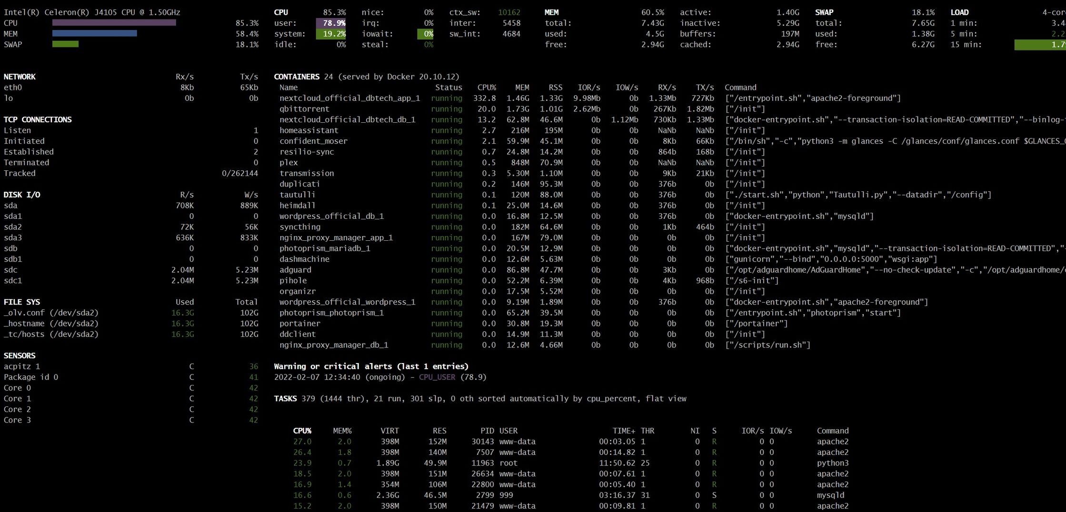Select the syncthing container name
The image size is (1066, 512).
click(x=300, y=227)
